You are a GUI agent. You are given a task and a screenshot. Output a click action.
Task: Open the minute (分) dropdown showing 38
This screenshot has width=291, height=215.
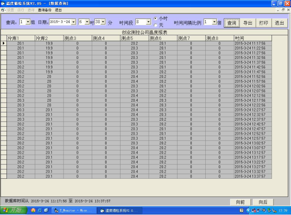click(x=103, y=22)
